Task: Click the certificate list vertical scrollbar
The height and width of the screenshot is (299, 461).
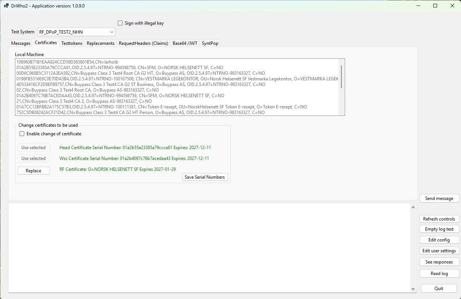Action: coord(341,77)
